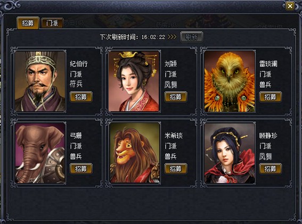Screen dimensions: 302x224
Task: Click the triple arrow next to refresh timer
Action: pos(172,37)
